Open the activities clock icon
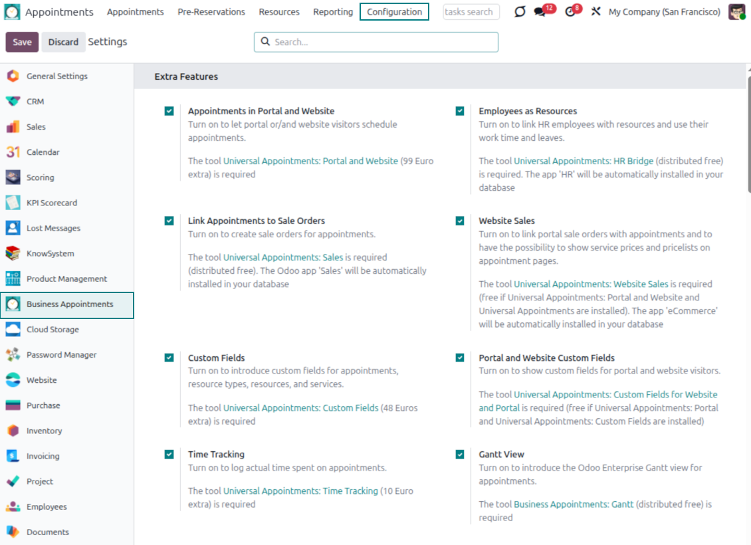Image resolution: width=751 pixels, height=545 pixels. pyautogui.click(x=570, y=12)
